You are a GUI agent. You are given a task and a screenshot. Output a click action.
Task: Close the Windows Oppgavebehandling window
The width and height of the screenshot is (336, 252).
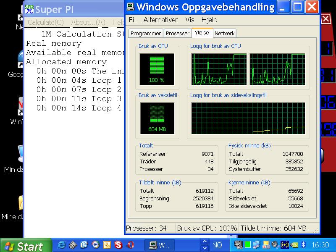pyautogui.click(x=312, y=7)
